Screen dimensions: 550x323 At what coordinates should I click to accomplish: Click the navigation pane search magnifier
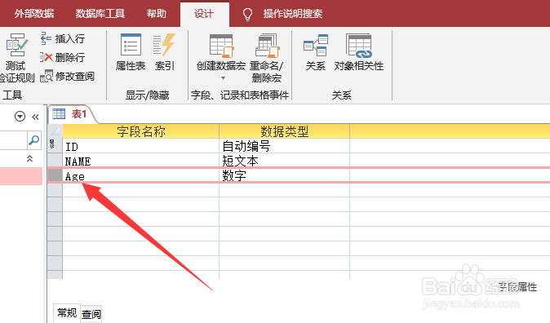(34, 140)
